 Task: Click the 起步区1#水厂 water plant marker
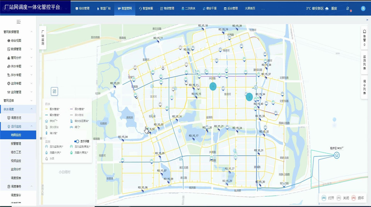[x=337, y=155]
